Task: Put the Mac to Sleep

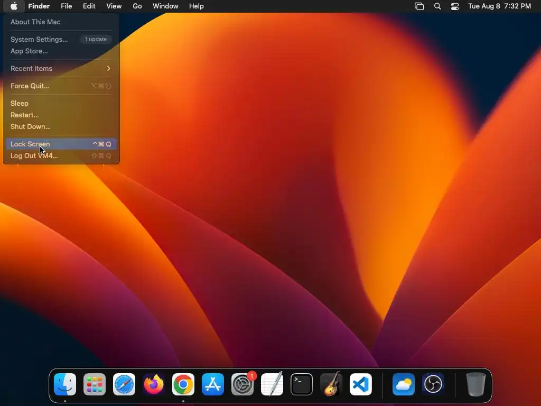Action: point(61,103)
